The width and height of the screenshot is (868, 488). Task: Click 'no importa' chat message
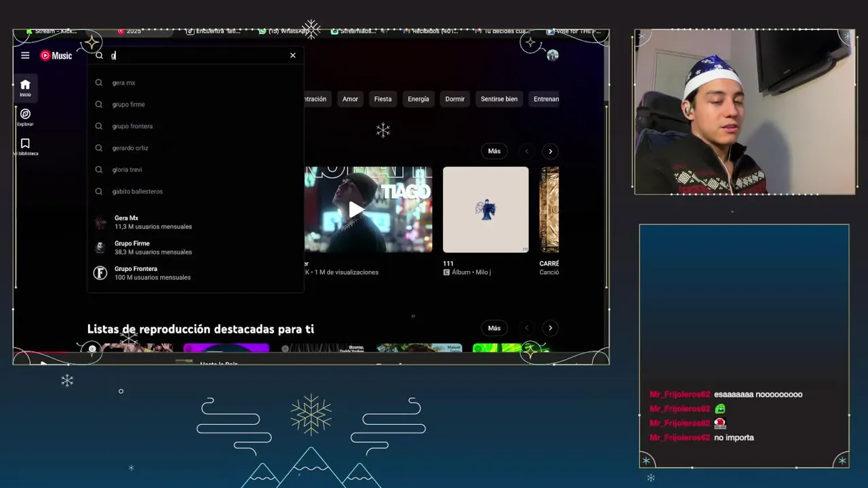coord(734,438)
